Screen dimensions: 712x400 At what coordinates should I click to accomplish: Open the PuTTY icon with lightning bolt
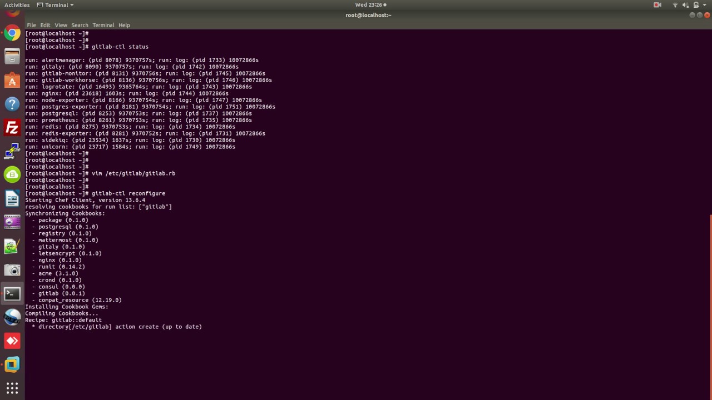click(x=12, y=151)
